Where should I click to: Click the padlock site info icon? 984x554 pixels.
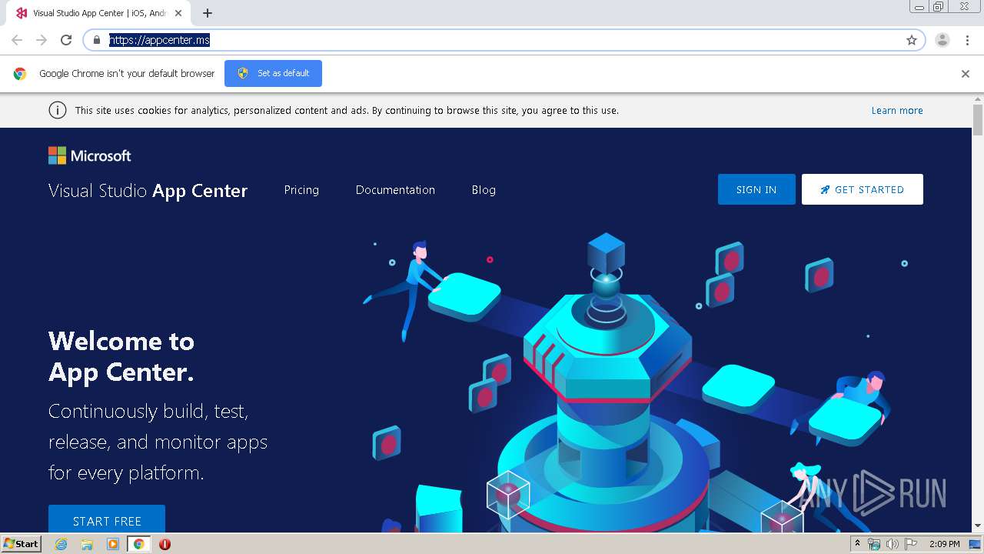click(96, 40)
